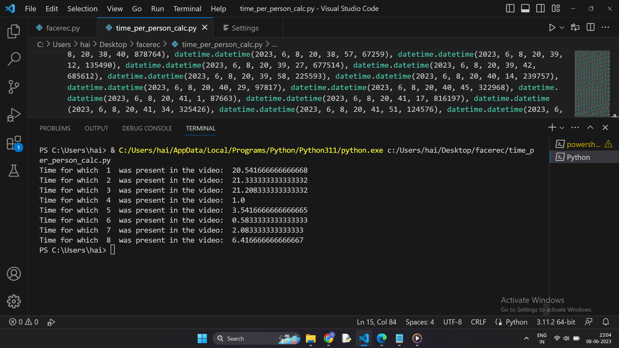This screenshot has height=348, width=619.
Task: Select the 3.11.2 64-bit Python interpreter
Action: (556, 322)
